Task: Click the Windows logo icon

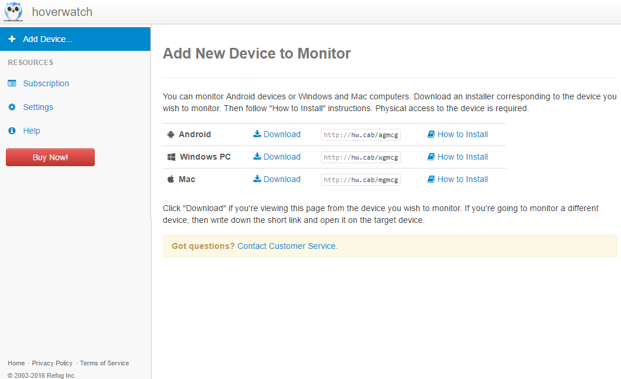Action: pos(171,157)
